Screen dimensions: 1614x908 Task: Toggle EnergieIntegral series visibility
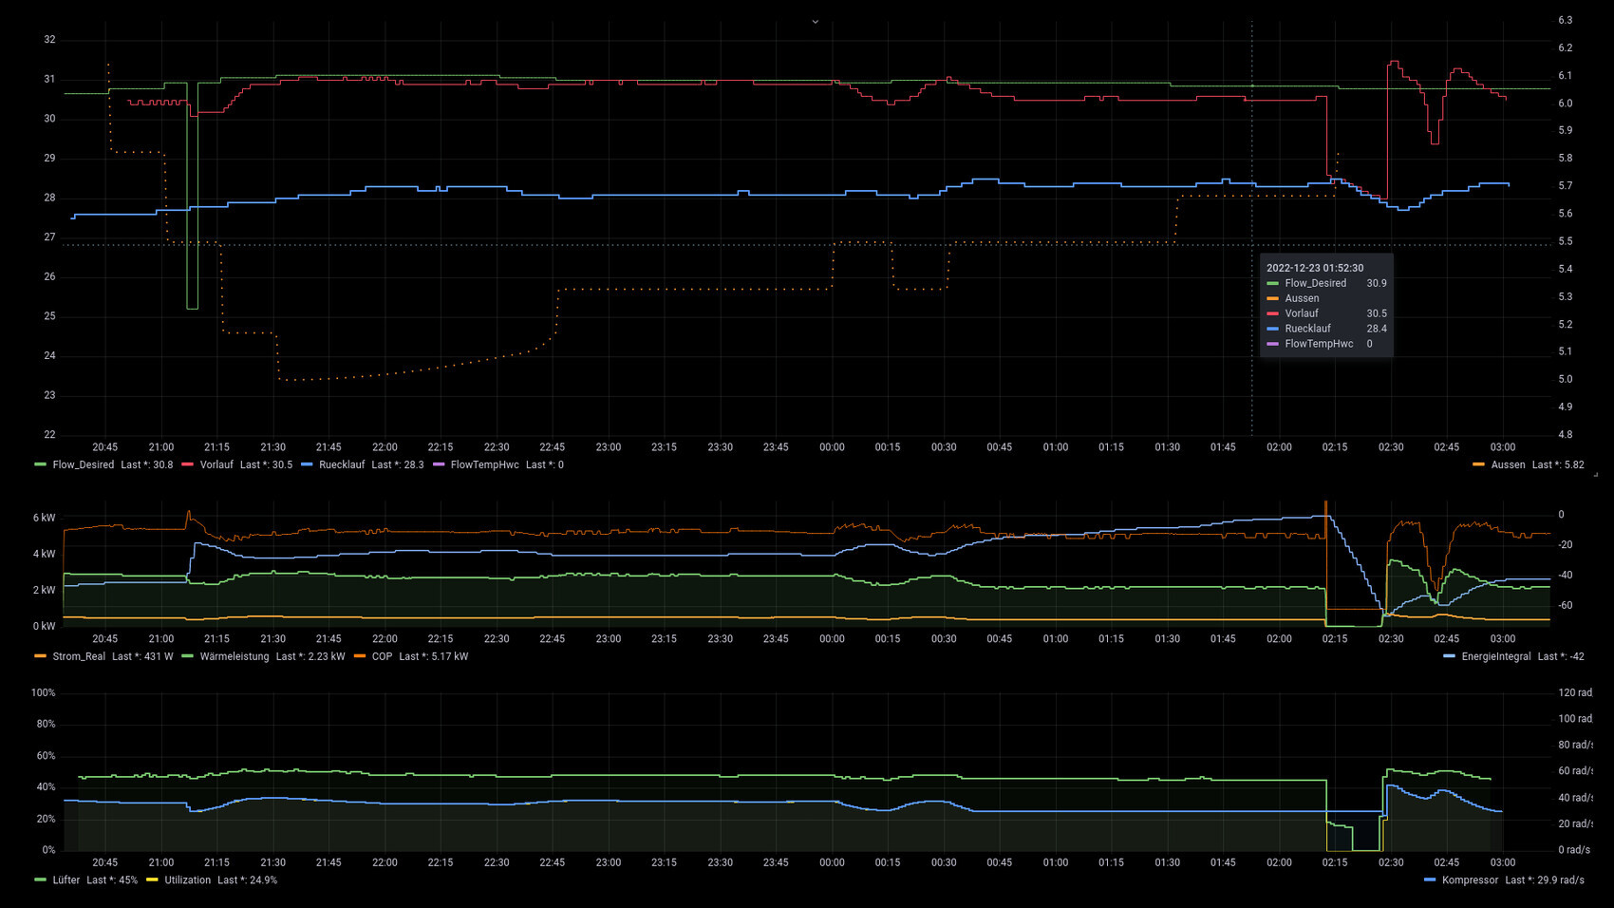(1495, 657)
